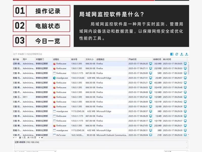The width and height of the screenshot is (202, 152).
Task: Click the breadcrumb text 位于 所有部门 内的应用程序日志
Action: [x=28, y=54]
